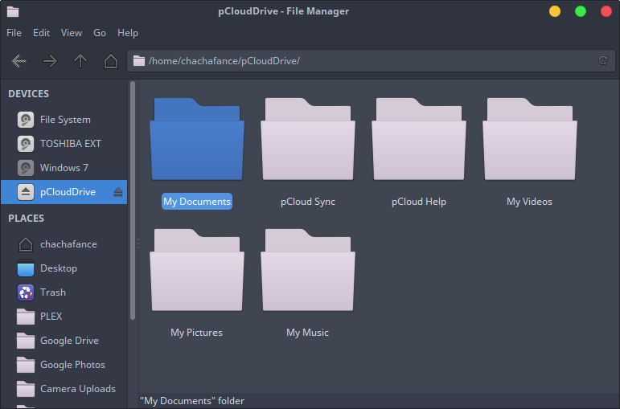
Task: Open Camera Uploads label in Places
Action: (78, 389)
